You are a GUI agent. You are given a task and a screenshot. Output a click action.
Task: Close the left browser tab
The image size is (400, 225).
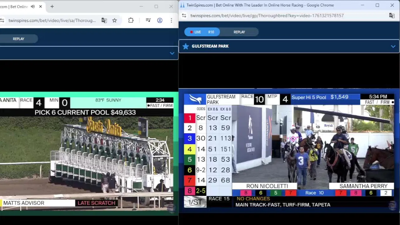pos(40,7)
